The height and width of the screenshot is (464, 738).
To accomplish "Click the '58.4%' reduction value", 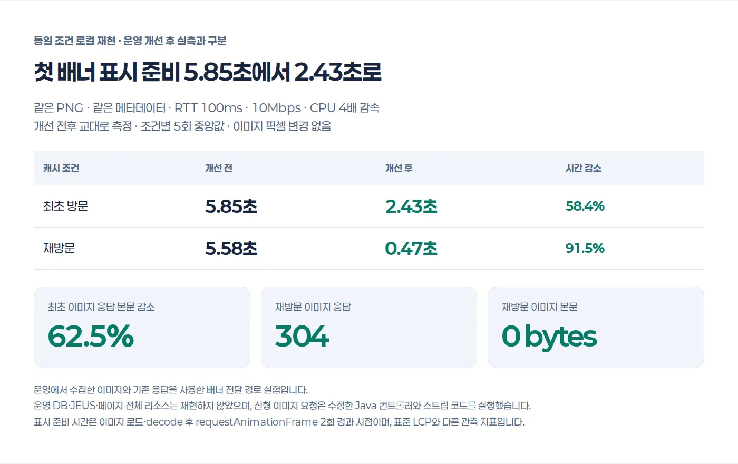I will click(585, 206).
